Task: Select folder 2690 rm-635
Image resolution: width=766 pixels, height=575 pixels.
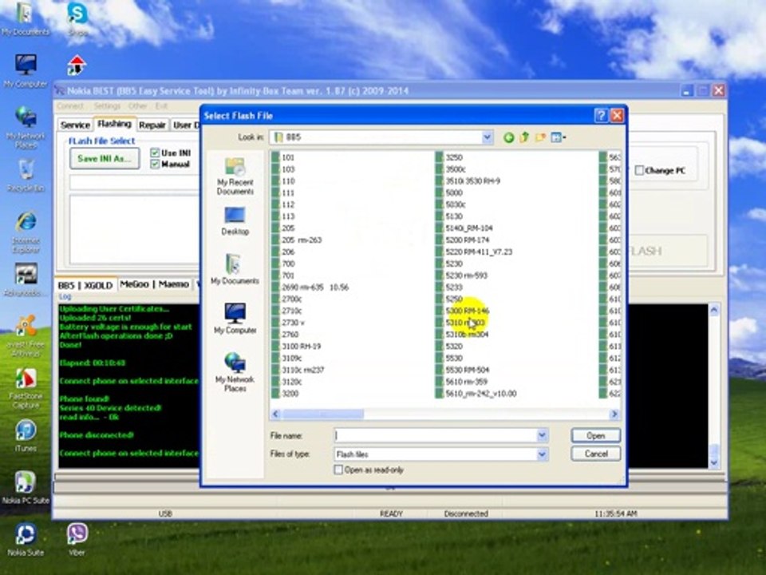Action: (x=310, y=287)
